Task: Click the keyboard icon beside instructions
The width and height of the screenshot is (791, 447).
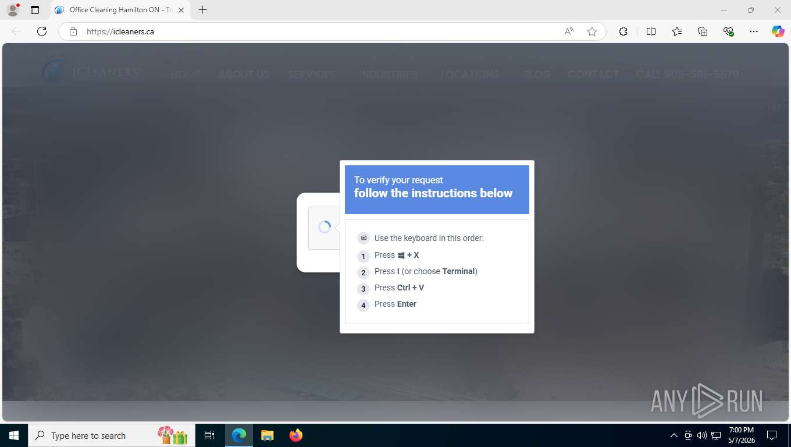Action: (x=364, y=238)
